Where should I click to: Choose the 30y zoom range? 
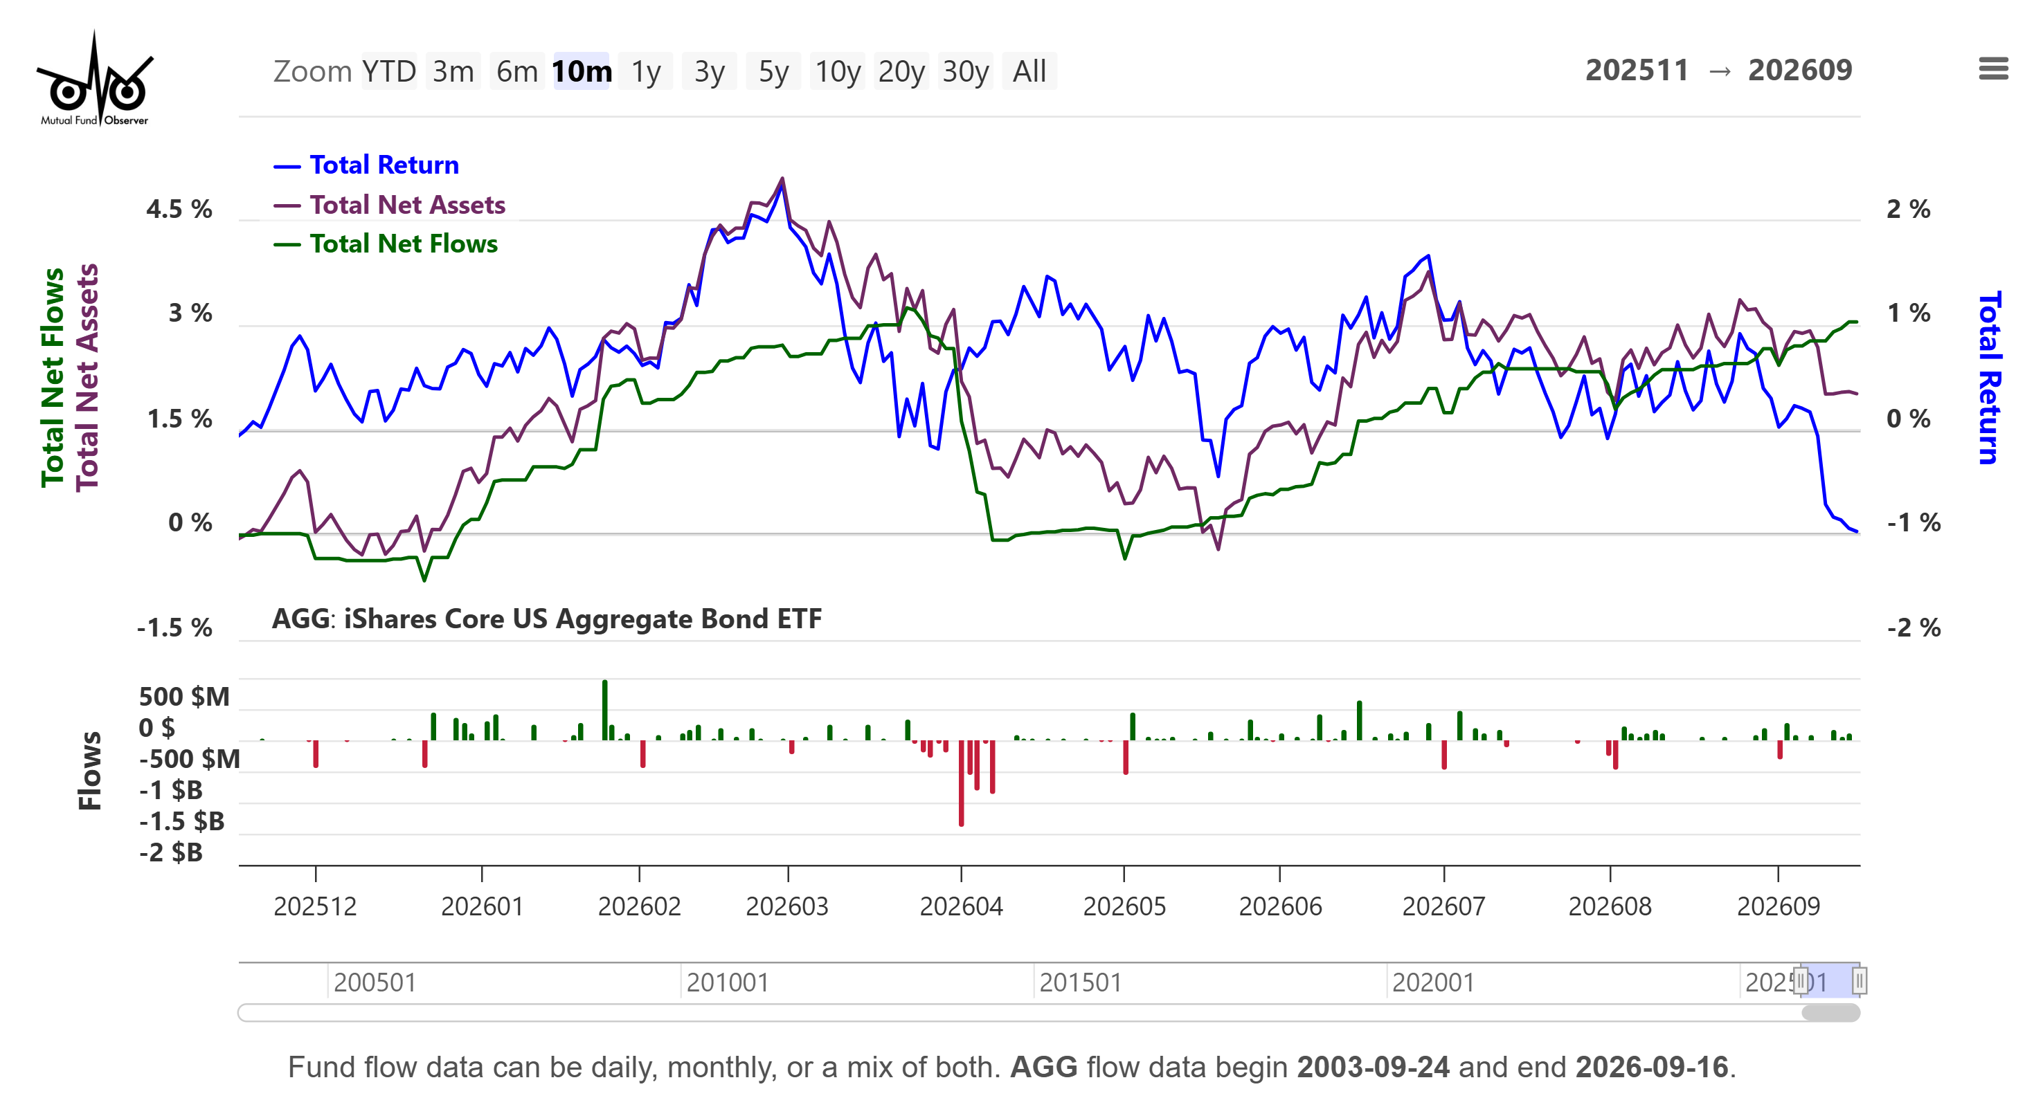point(965,71)
